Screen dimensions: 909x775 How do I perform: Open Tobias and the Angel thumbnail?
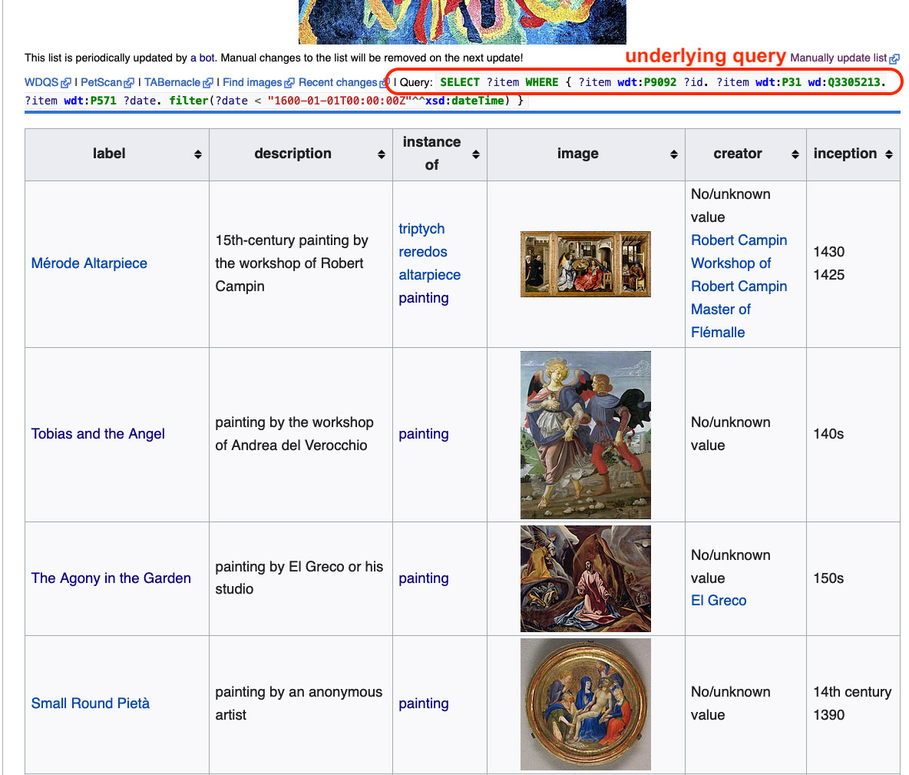[585, 435]
